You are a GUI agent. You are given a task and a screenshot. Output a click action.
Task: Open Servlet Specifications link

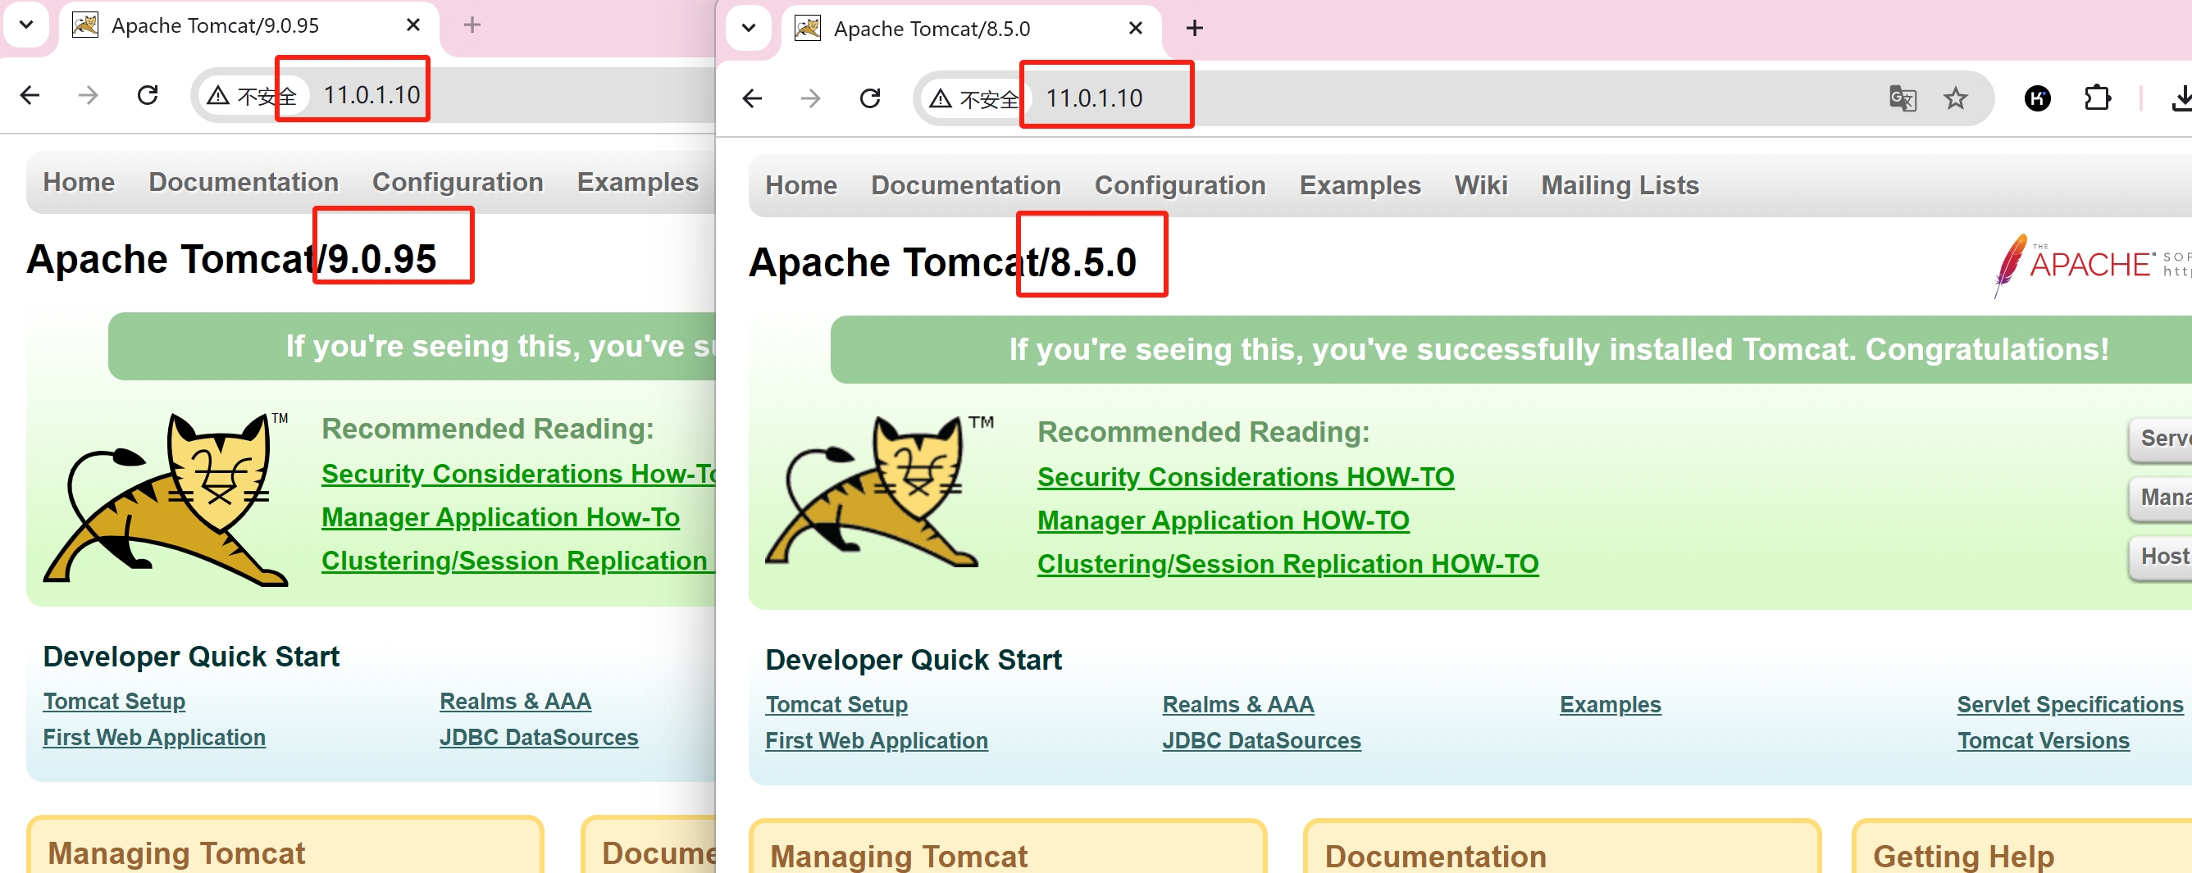coord(2070,704)
